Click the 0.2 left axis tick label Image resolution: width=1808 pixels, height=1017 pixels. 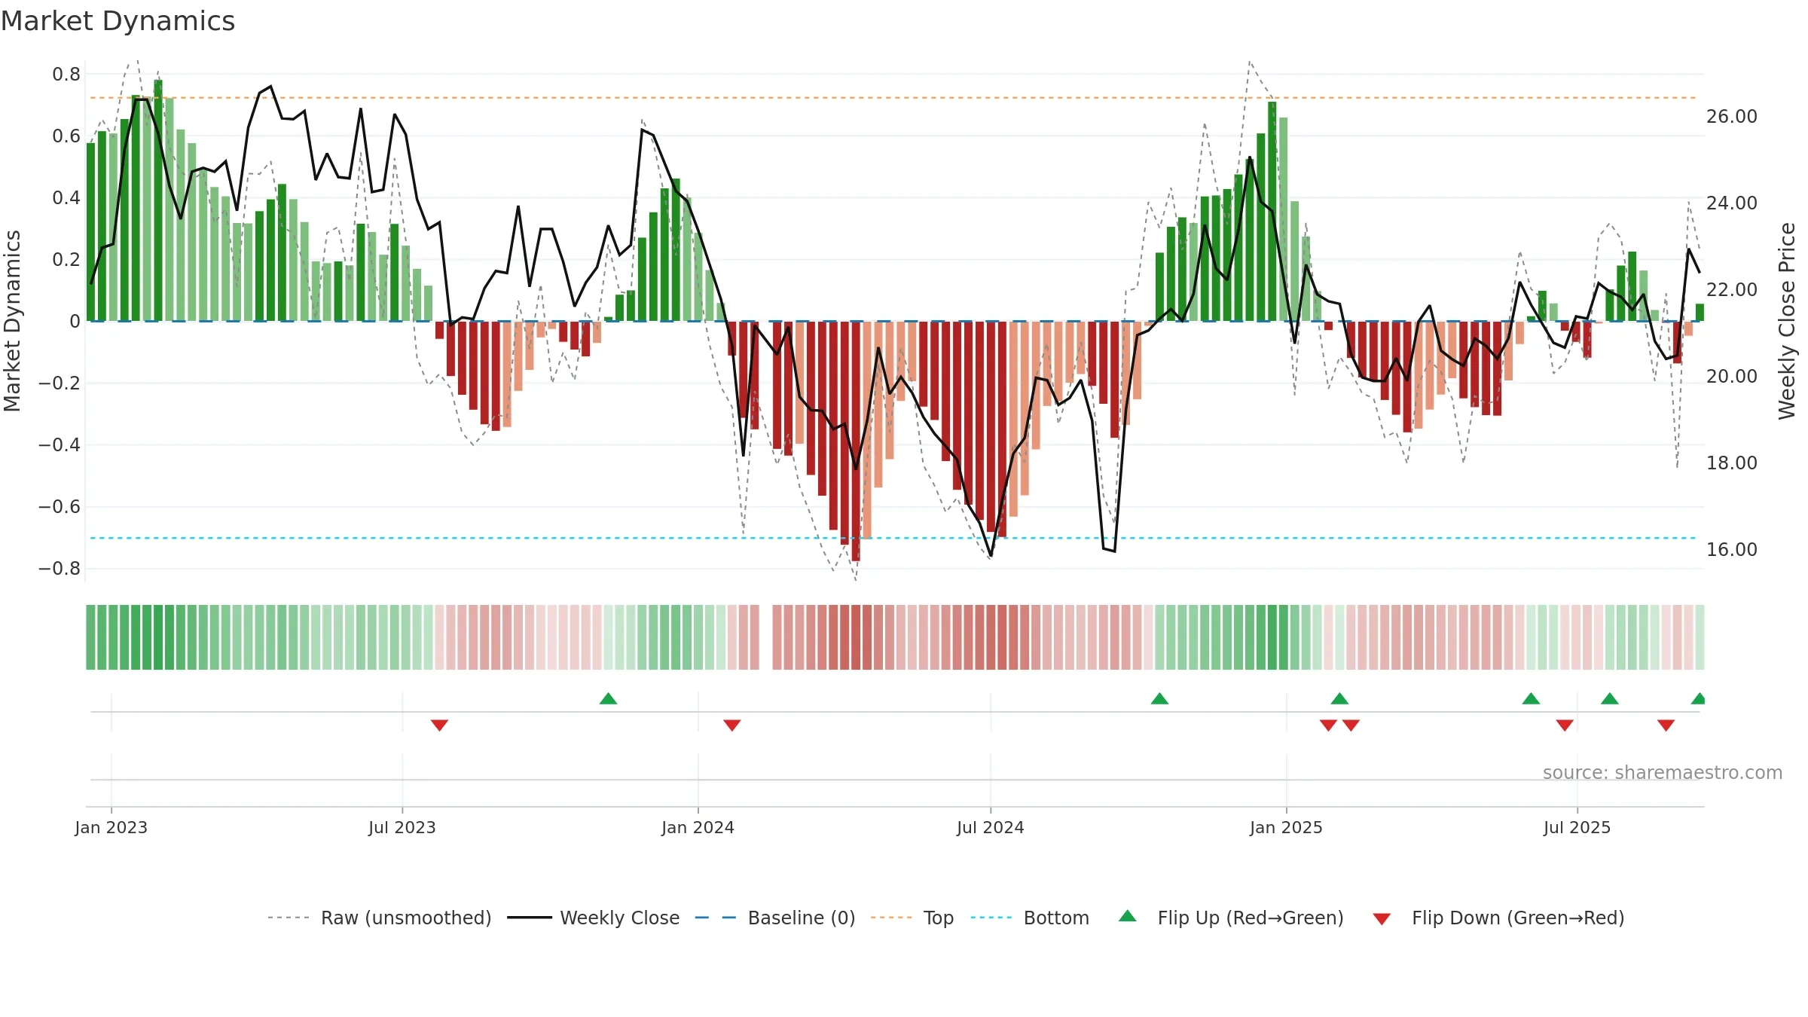pos(66,259)
